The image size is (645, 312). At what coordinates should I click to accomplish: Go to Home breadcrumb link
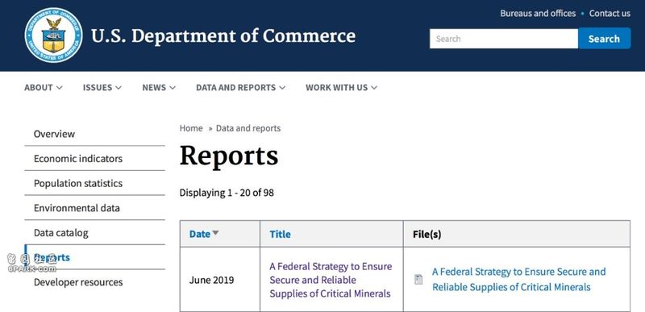pos(191,128)
